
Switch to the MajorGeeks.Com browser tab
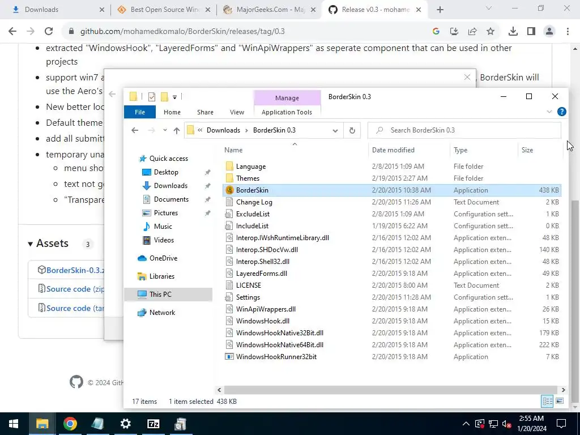pyautogui.click(x=270, y=10)
